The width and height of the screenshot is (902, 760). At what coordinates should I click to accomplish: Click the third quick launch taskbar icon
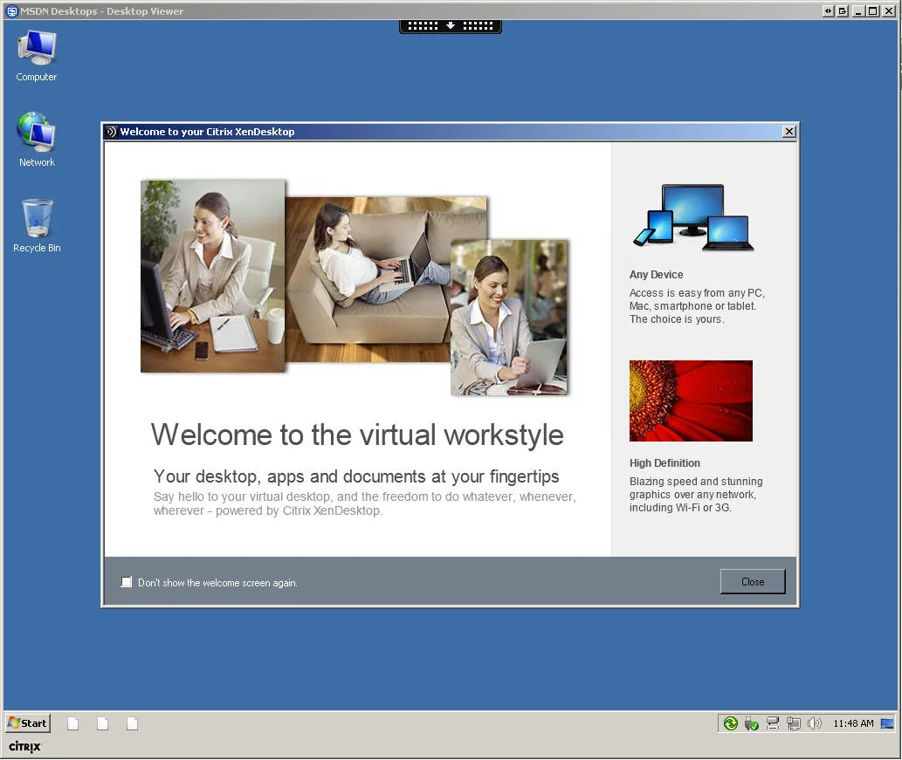click(x=133, y=723)
